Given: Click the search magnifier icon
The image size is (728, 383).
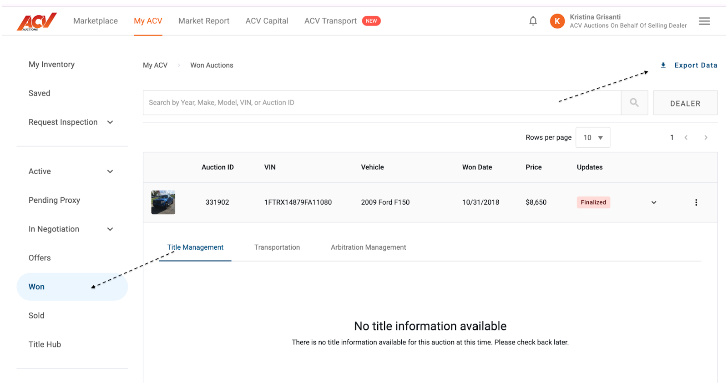Looking at the screenshot, I should (x=634, y=103).
